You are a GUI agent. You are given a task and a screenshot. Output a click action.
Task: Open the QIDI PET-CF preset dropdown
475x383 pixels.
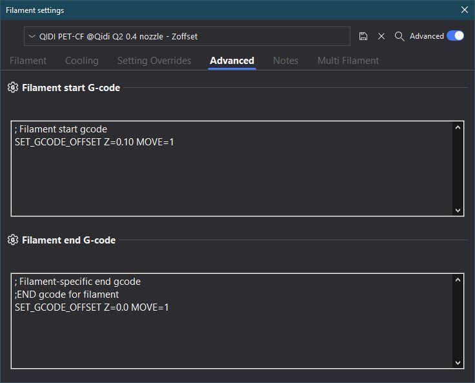pyautogui.click(x=187, y=36)
